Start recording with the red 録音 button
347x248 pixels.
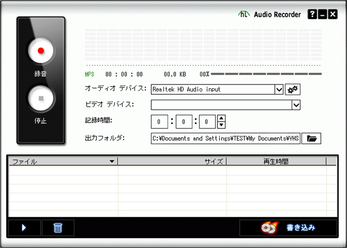tap(41, 50)
